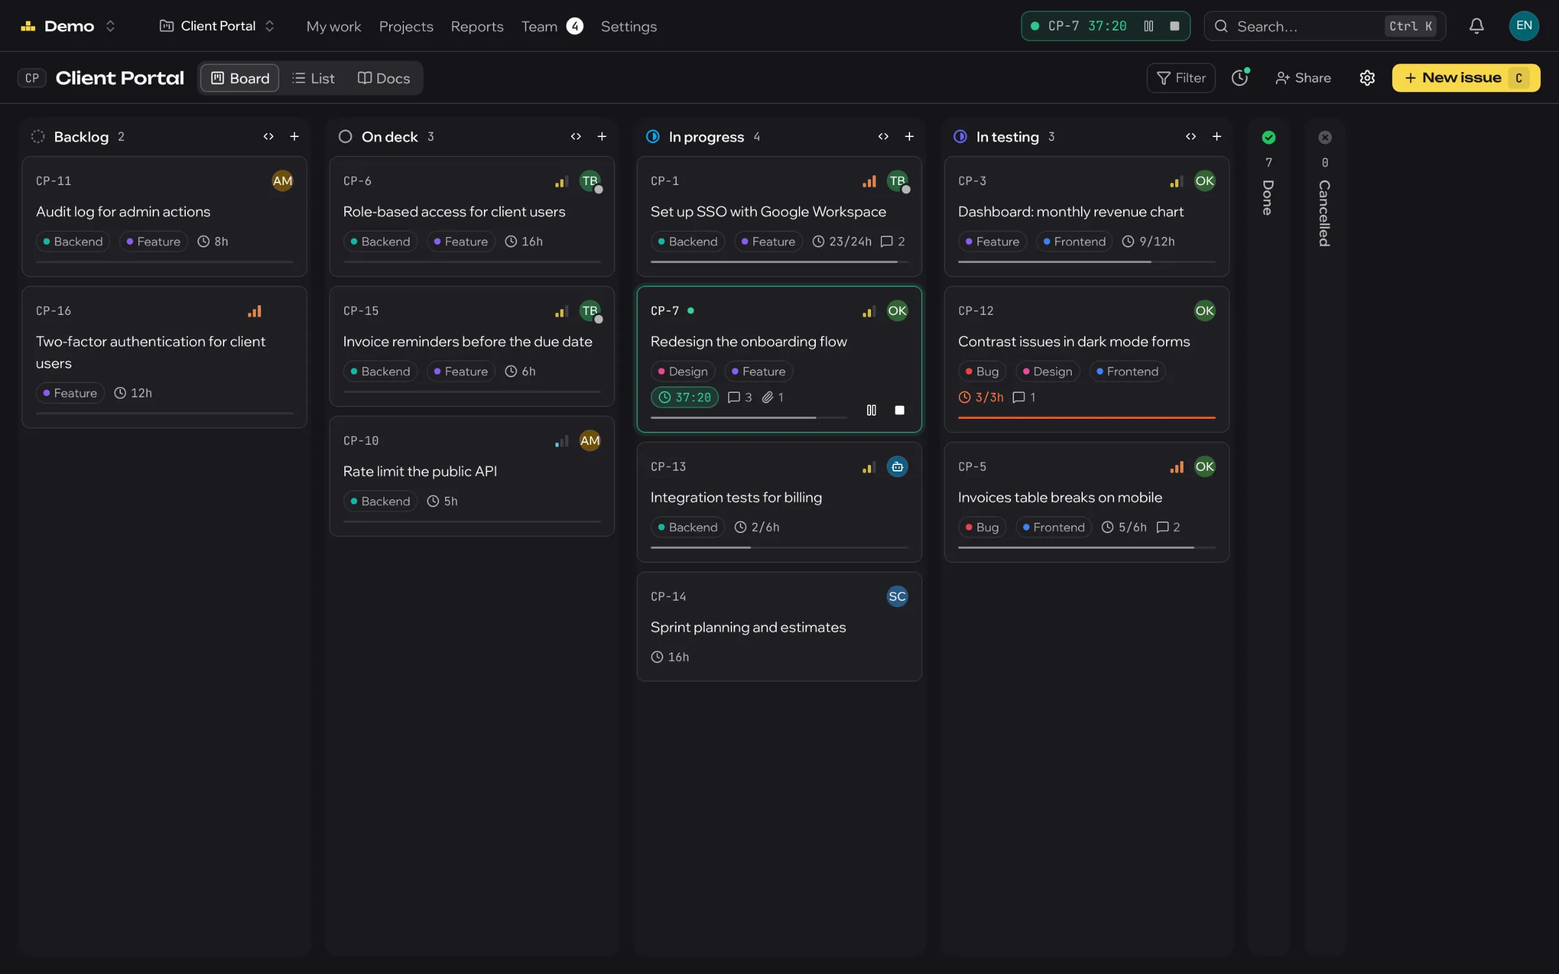Viewport: 1559px width, 974px height.
Task: Collapse the In testing column
Action: (x=1190, y=136)
